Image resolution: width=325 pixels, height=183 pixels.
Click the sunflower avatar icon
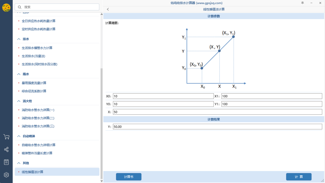(x=6, y=8)
